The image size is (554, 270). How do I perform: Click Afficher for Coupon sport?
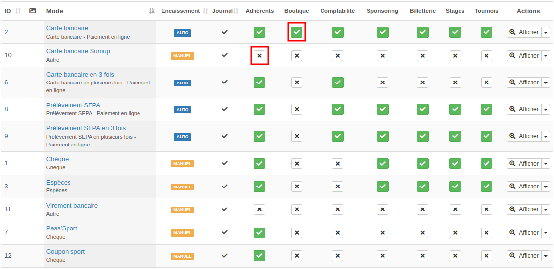click(524, 256)
